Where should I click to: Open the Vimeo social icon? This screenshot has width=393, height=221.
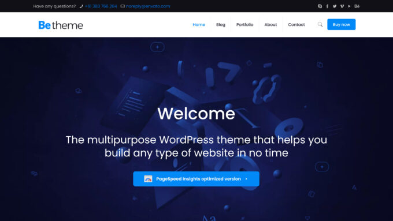coord(342,6)
